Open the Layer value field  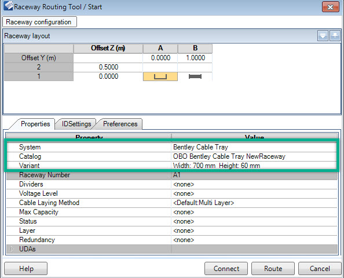point(254,231)
